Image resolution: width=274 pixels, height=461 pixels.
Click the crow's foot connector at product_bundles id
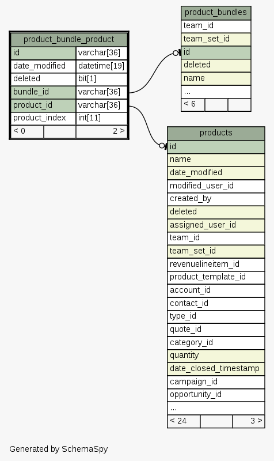point(177,53)
